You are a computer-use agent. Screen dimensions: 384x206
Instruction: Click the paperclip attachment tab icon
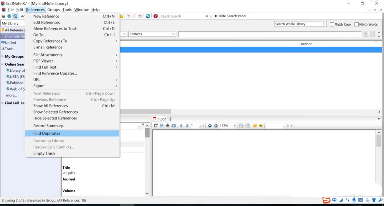[170, 119]
